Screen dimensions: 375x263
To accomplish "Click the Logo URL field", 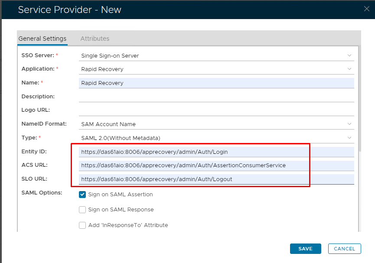I will pos(216,110).
